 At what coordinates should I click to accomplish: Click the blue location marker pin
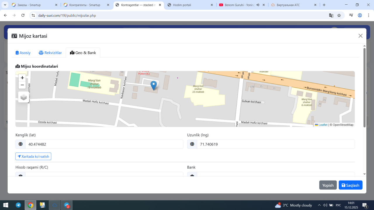[x=153, y=85]
